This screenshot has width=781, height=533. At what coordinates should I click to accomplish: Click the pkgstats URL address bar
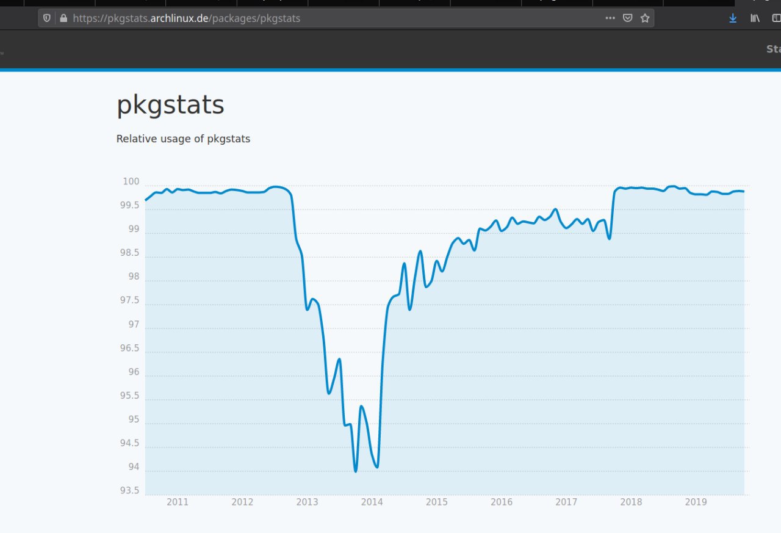coord(346,18)
